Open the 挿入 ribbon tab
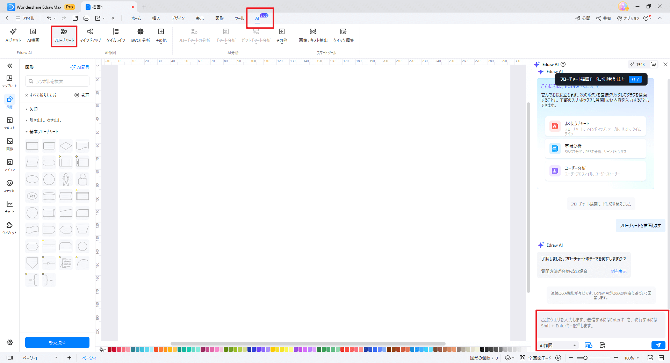The height and width of the screenshot is (363, 670). pos(156,18)
